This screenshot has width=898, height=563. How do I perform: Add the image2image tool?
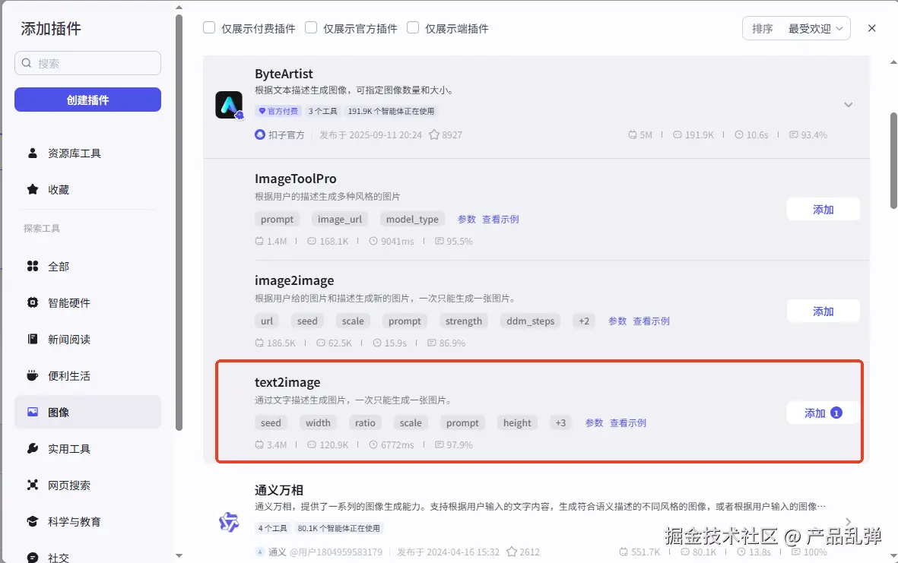pos(823,312)
